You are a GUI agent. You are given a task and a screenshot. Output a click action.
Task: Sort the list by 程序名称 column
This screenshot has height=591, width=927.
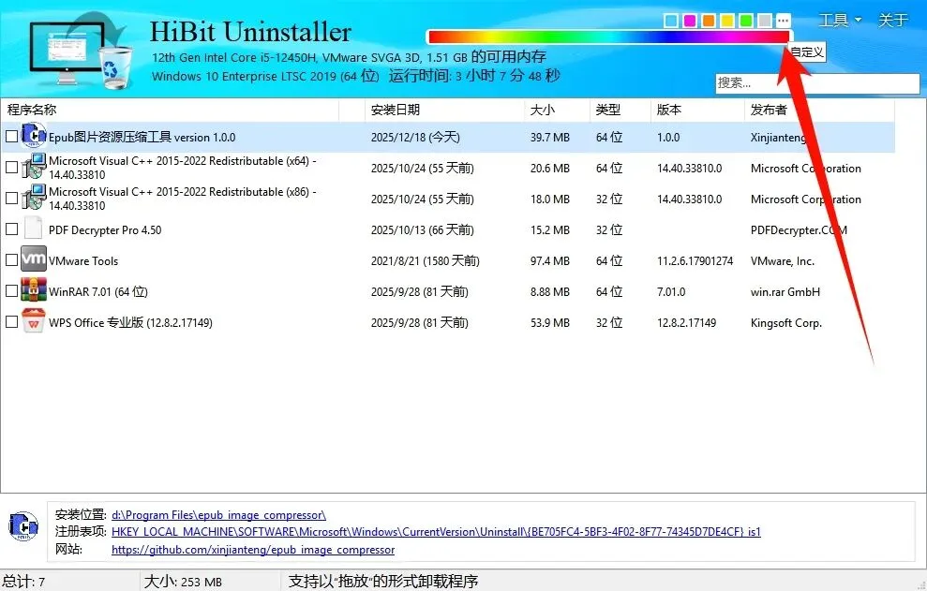[171, 110]
